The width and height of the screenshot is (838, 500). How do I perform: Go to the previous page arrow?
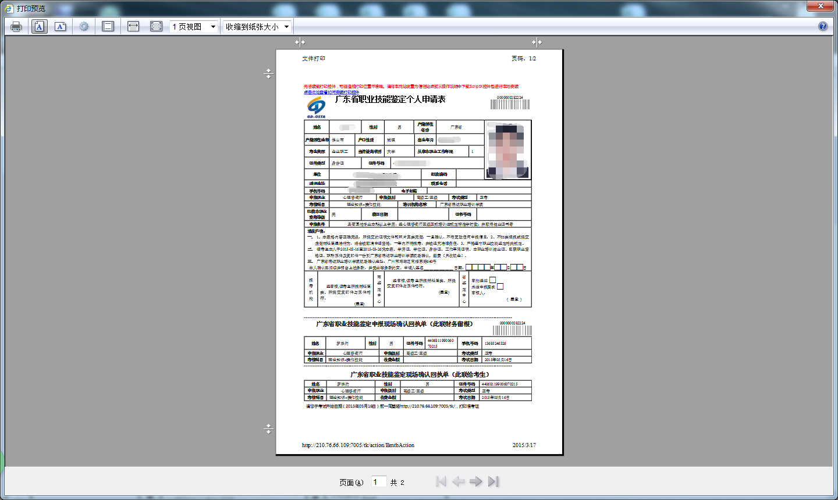tap(459, 481)
